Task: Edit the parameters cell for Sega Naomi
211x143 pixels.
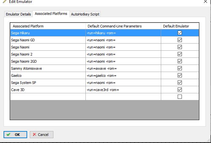Action: point(123,47)
